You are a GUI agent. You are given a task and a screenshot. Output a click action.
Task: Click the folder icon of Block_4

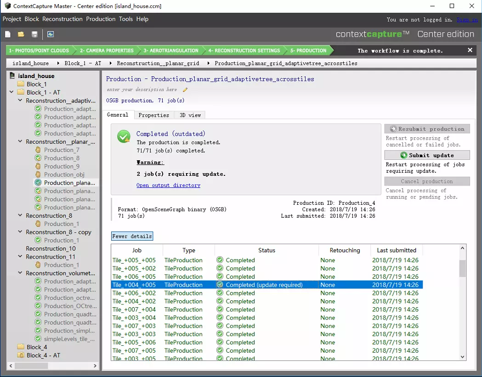21,347
